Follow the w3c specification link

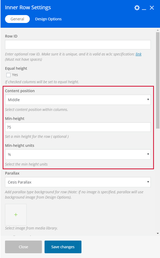coord(138,54)
